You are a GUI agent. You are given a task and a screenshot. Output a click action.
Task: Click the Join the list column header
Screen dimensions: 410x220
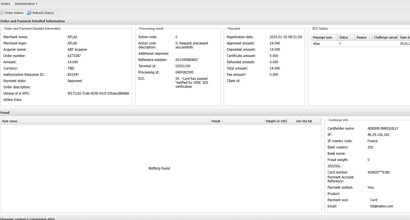[x=304, y=121]
